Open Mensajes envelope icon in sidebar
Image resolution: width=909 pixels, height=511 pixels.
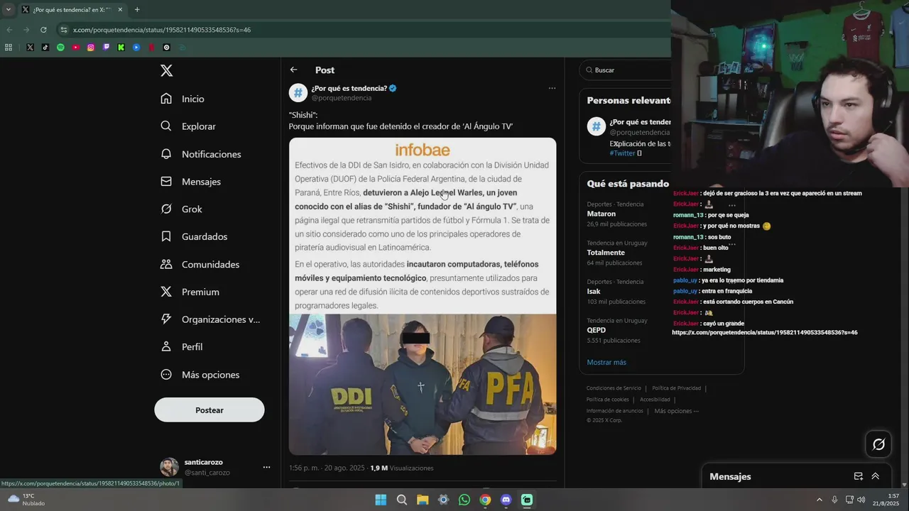(166, 181)
